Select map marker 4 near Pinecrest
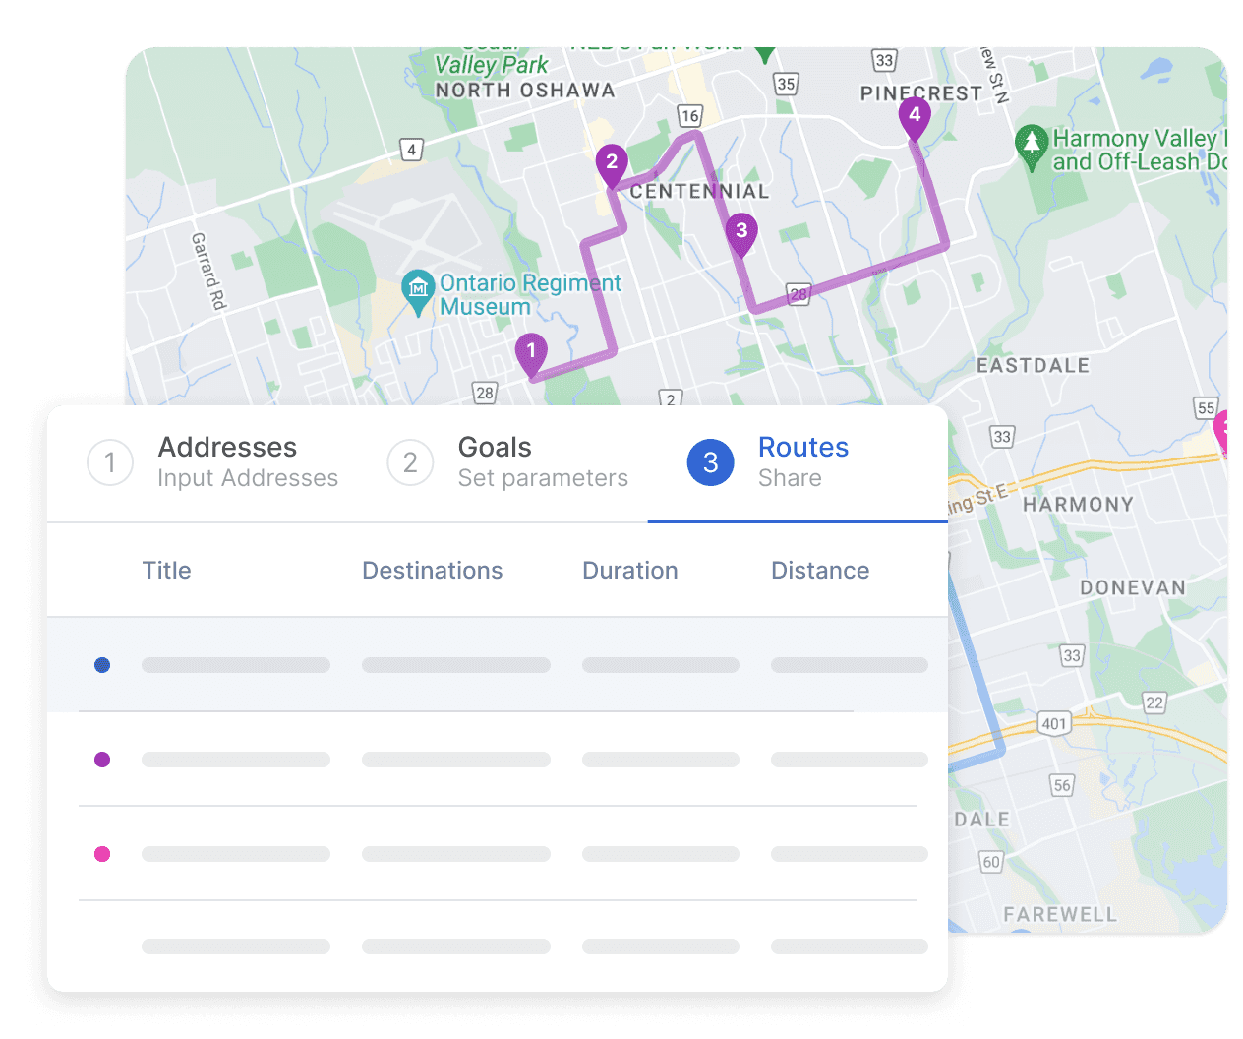This screenshot has height=1039, width=1243. coord(916,115)
